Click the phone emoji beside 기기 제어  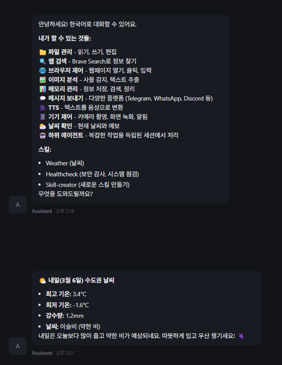coord(42,117)
